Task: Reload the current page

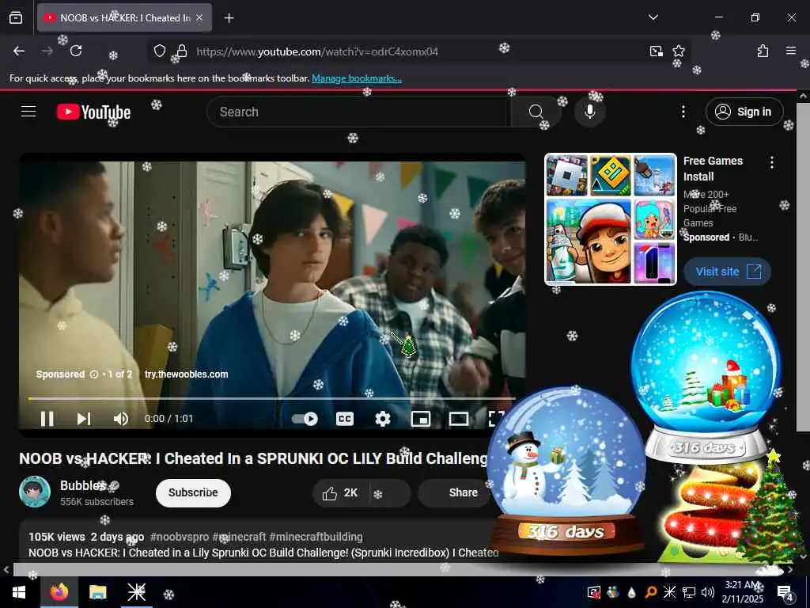Action: [x=76, y=51]
